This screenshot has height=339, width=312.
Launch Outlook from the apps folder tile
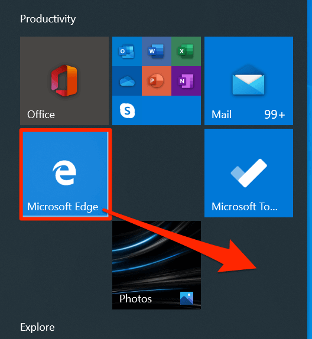[x=127, y=51]
